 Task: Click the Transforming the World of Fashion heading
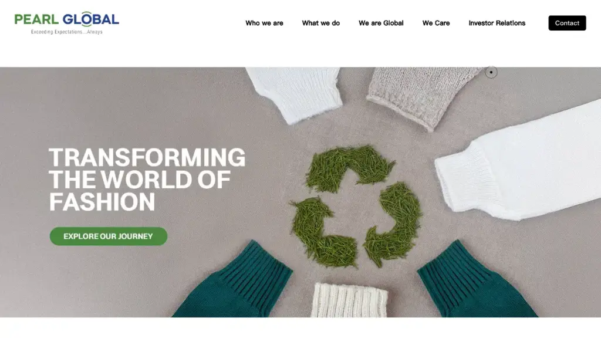tap(147, 180)
